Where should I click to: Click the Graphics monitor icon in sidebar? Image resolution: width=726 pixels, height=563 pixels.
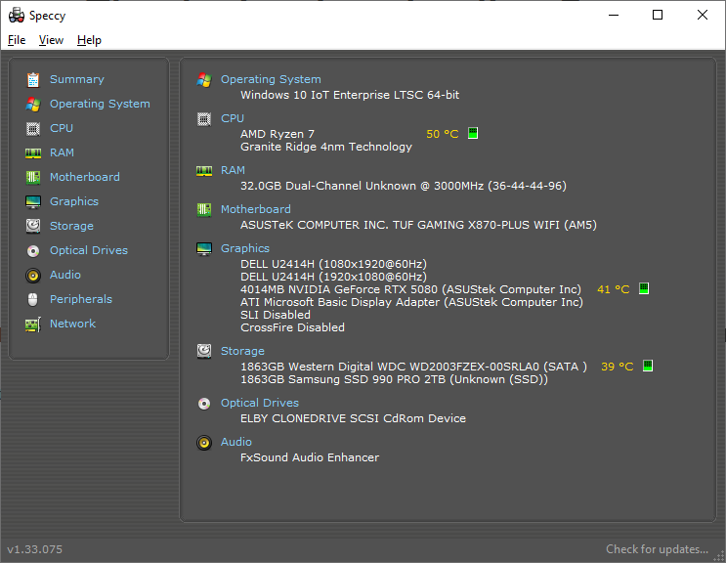click(x=33, y=202)
